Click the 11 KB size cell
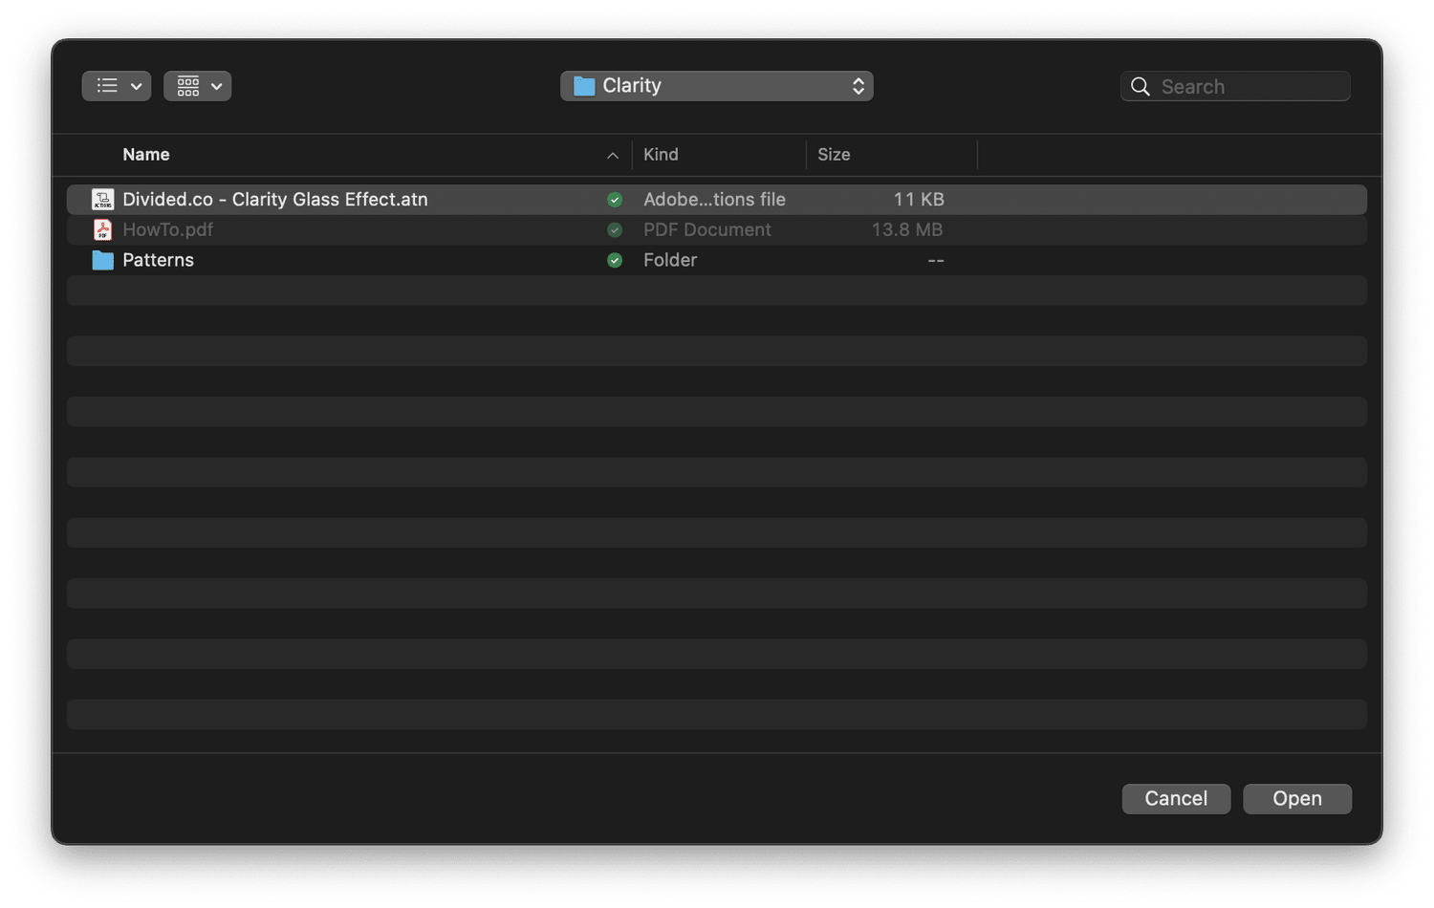This screenshot has width=1434, height=908. [919, 199]
